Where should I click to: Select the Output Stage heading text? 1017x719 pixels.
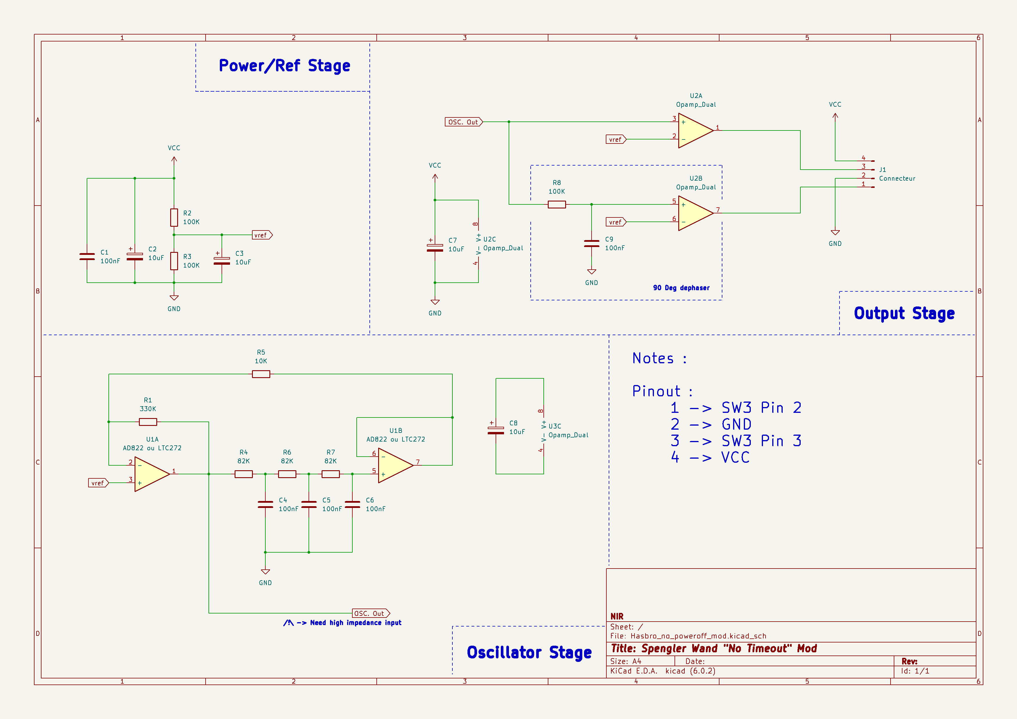(x=904, y=313)
